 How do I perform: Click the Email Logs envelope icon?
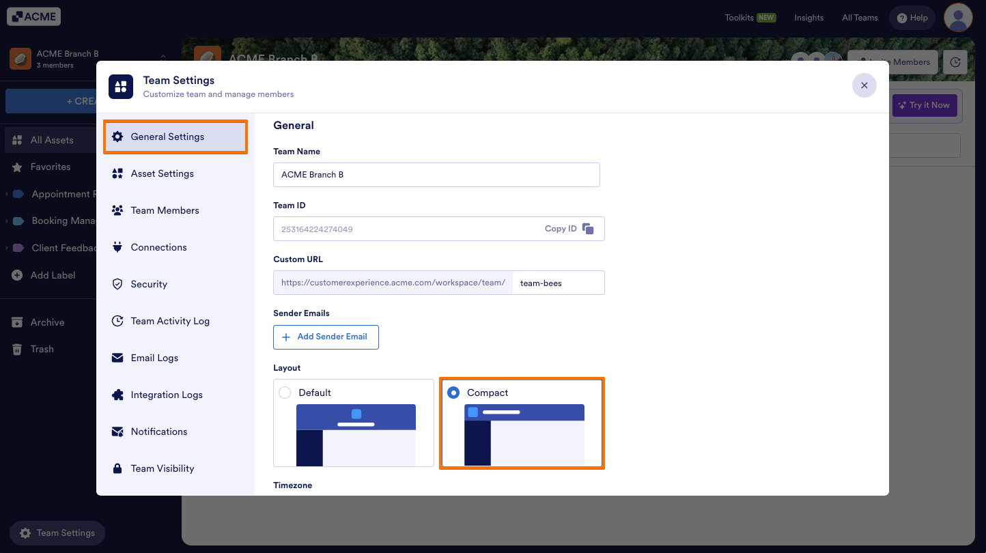[x=117, y=358]
